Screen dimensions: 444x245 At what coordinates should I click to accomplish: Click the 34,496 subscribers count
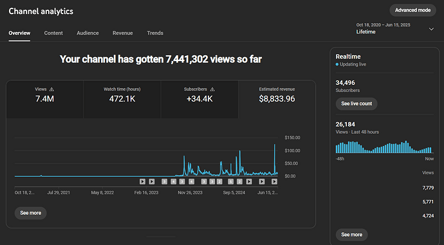(x=345, y=83)
